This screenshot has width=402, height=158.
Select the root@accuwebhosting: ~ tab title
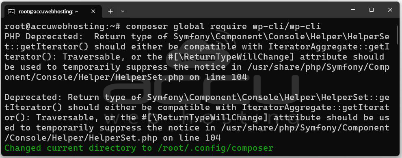48,11
